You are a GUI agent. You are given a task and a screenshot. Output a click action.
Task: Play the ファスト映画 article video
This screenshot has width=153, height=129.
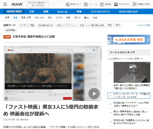pos(94,94)
